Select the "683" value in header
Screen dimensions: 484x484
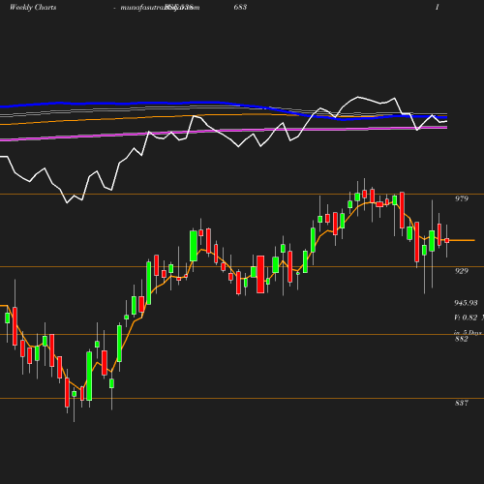[x=240, y=7]
